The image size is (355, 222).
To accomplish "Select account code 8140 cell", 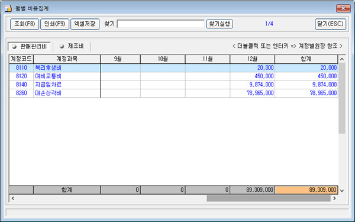I will pos(21,85).
